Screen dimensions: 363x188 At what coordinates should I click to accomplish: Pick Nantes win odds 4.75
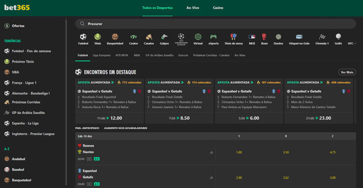point(333,152)
